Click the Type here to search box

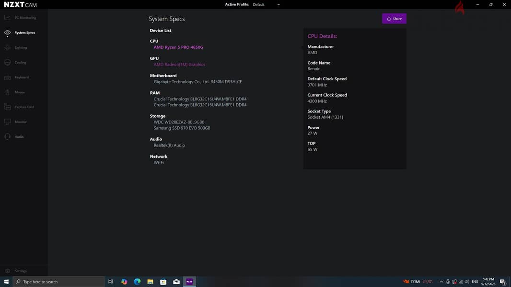click(x=58, y=281)
